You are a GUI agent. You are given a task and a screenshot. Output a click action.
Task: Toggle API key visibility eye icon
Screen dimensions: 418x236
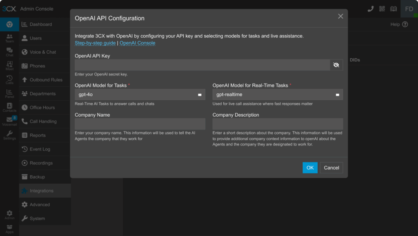(x=336, y=65)
